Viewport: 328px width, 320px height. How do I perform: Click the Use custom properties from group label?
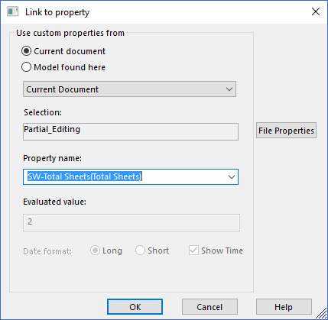coord(70,33)
